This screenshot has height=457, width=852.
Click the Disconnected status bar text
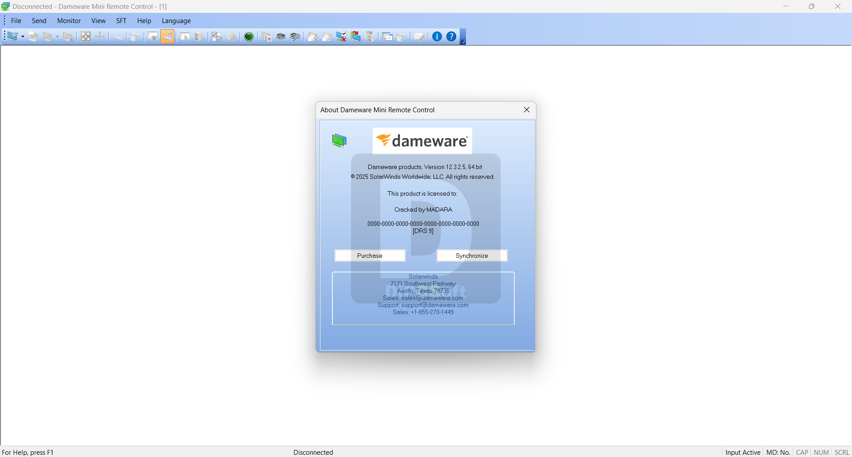click(313, 452)
